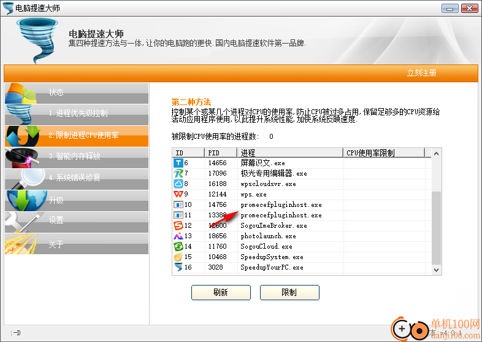
Task: Open the 设置 section
Action: 77,222
